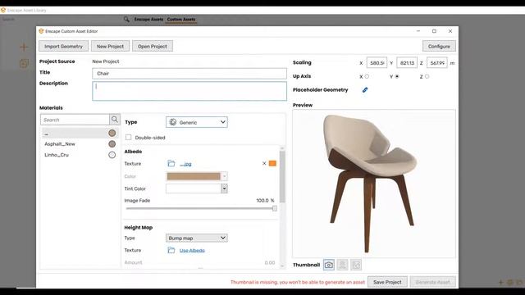Image resolution: width=525 pixels, height=295 pixels.
Task: Open the Albedo Color dropdown arrow
Action: (224, 176)
